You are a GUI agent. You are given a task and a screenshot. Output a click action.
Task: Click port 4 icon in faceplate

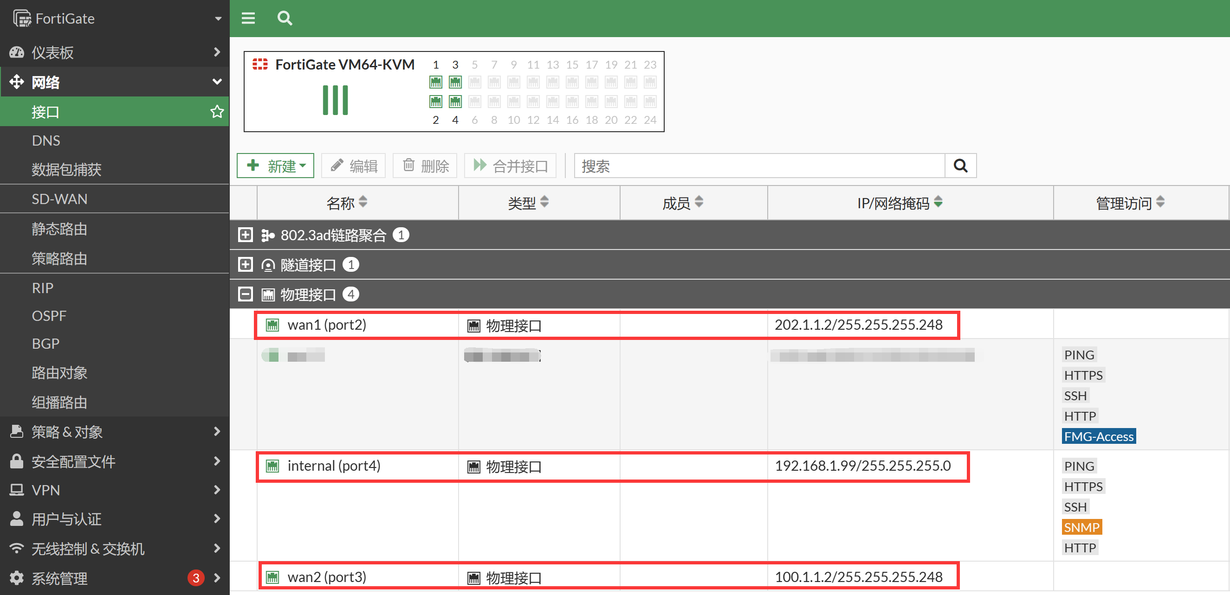click(455, 102)
